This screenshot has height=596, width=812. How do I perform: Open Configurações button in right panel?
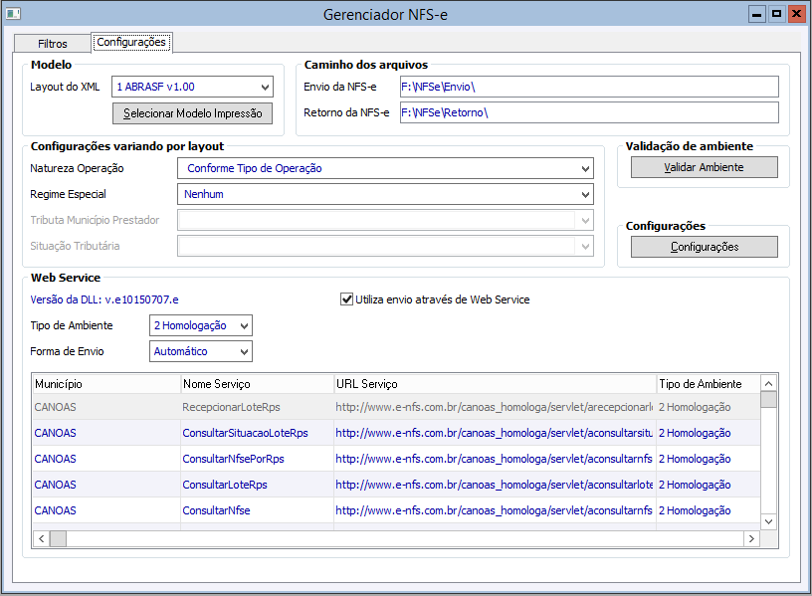pos(704,247)
